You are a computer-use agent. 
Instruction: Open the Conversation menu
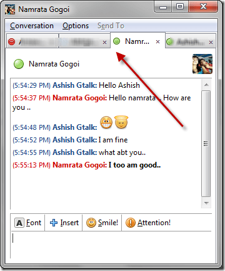32,26
